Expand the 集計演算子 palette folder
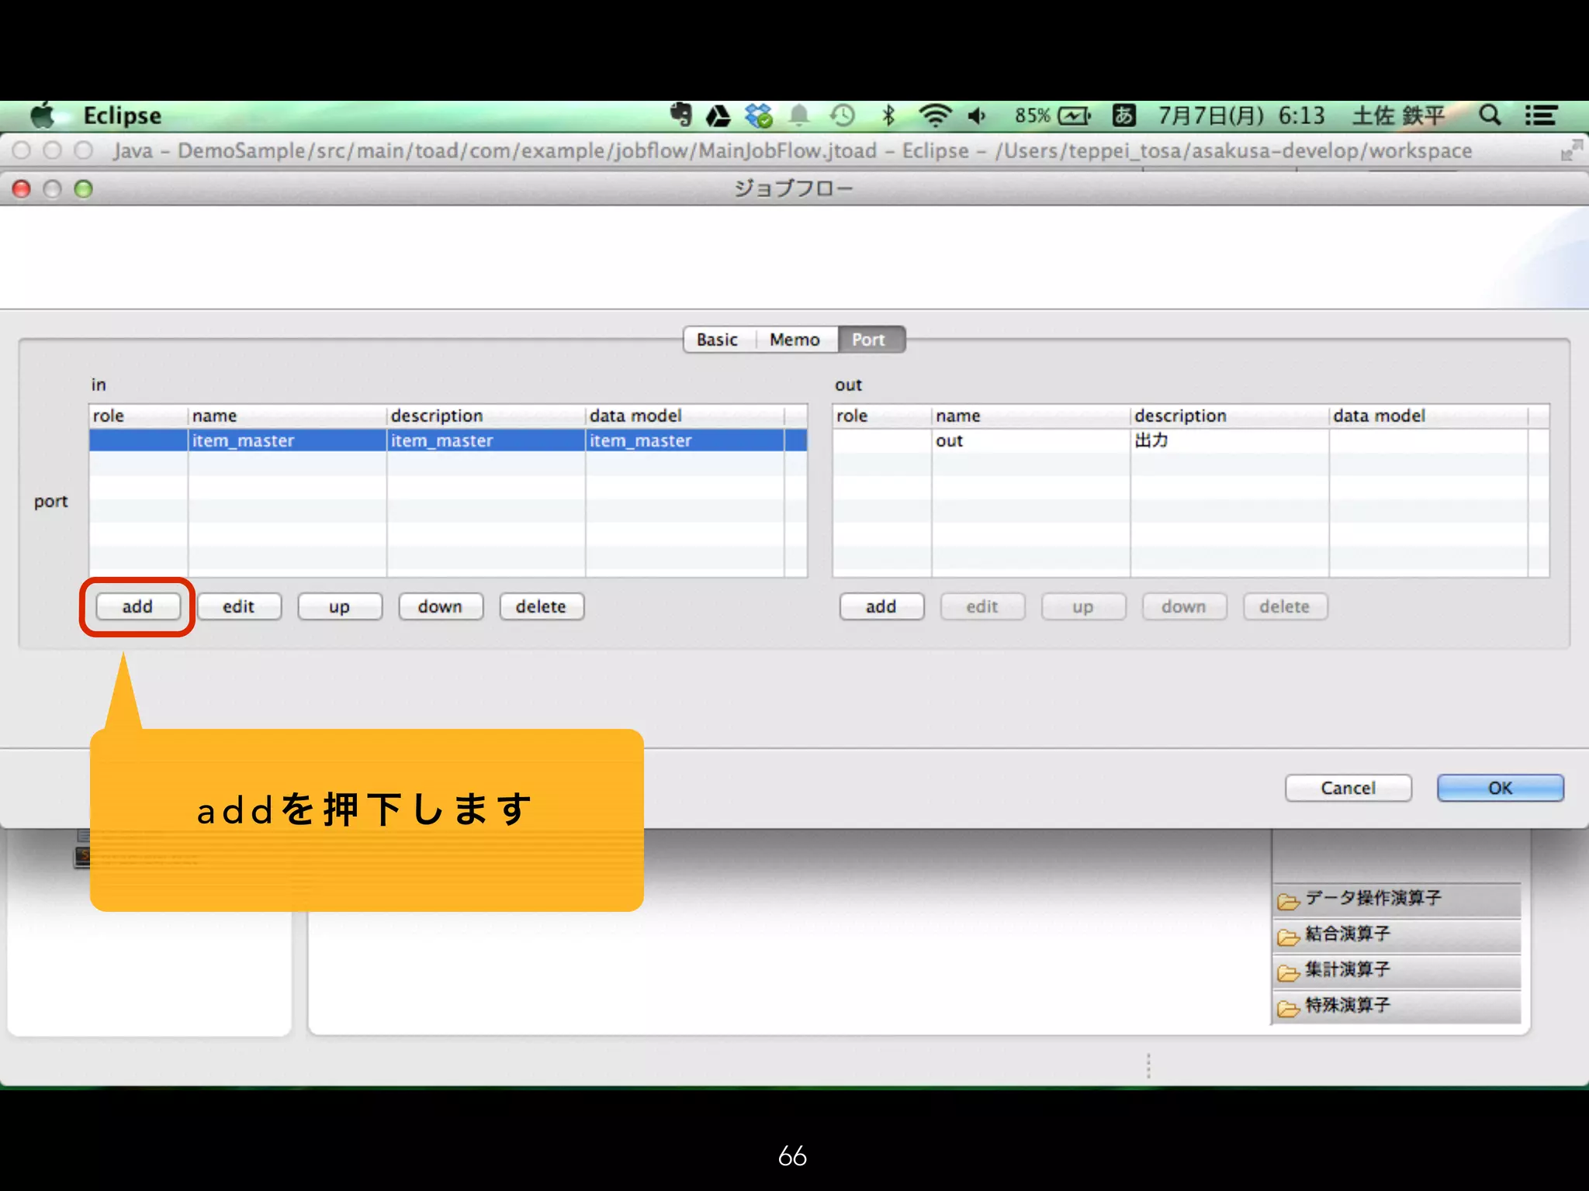The width and height of the screenshot is (1589, 1191). [1347, 970]
